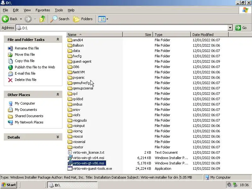Open My Network Places link
The width and height of the screenshot is (252, 189).
click(x=29, y=122)
